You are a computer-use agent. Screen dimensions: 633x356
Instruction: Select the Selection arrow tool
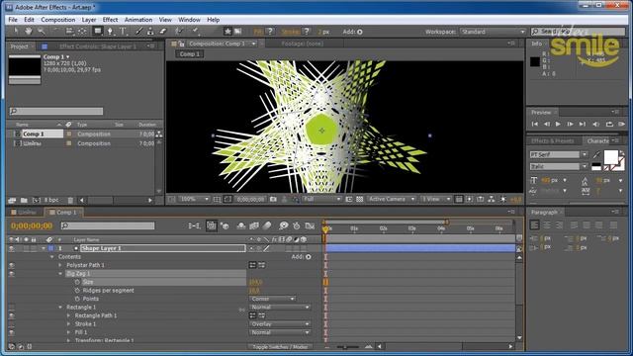(x=16, y=31)
